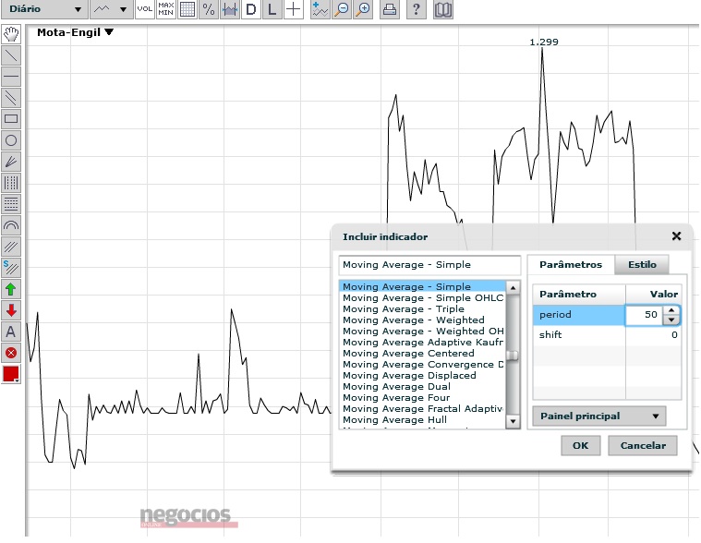Open the manual book icon
The image size is (701, 543).
point(443,9)
